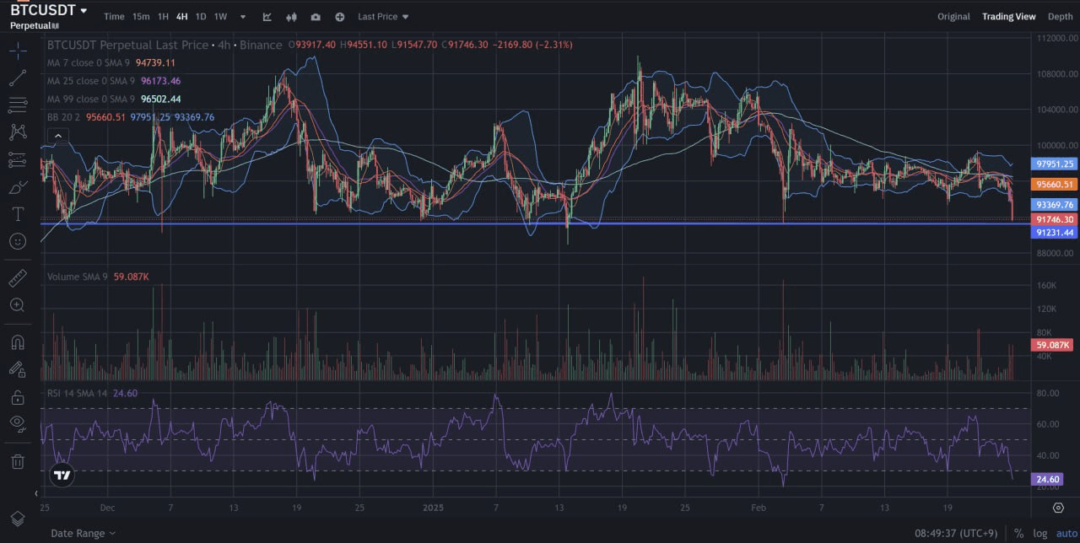Select the MA 25 close indicator legend
The height and width of the screenshot is (543, 1080).
pyautogui.click(x=114, y=81)
